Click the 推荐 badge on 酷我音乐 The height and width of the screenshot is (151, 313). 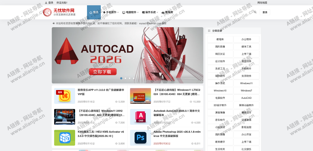pyautogui.click(x=60, y=92)
